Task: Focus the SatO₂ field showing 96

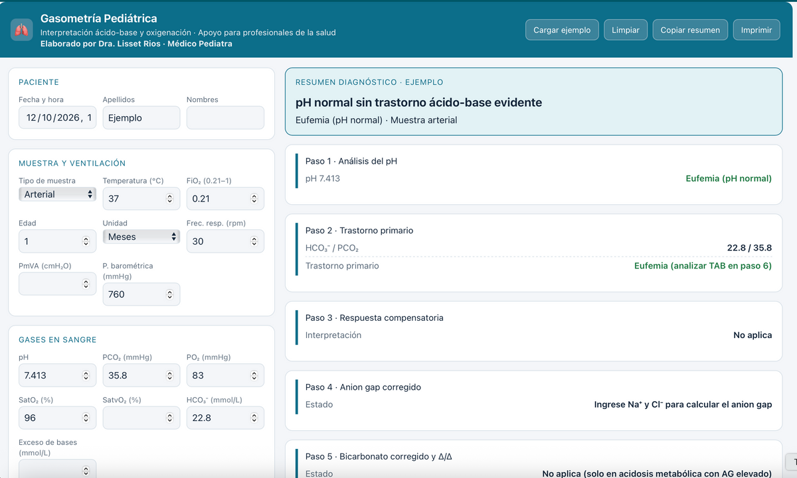Action: (57, 418)
